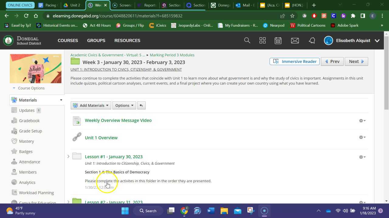Open the COURSES menu

tap(68, 40)
